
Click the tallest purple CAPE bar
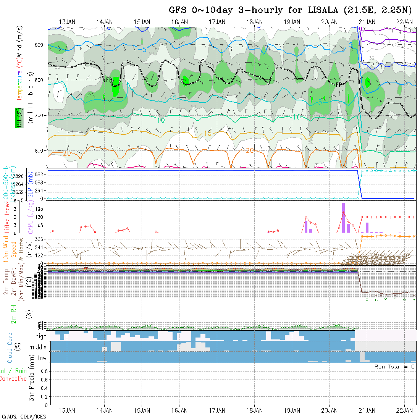point(343,217)
